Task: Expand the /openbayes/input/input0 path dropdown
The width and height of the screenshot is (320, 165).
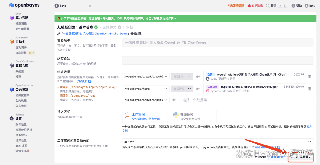Action: pyautogui.click(x=145, y=76)
